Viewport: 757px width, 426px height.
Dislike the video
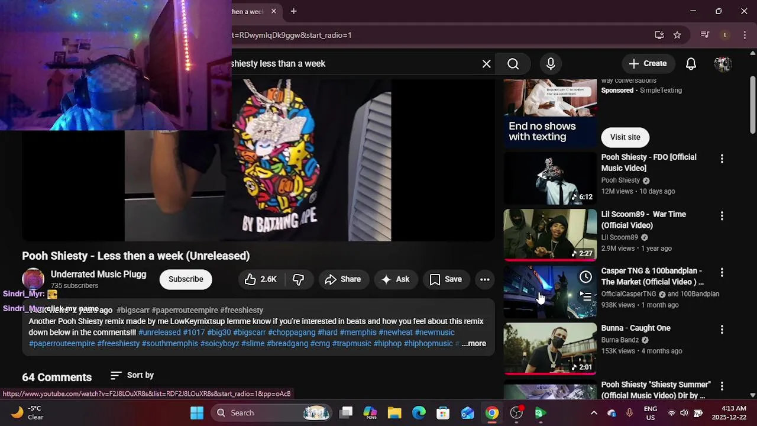(x=299, y=279)
